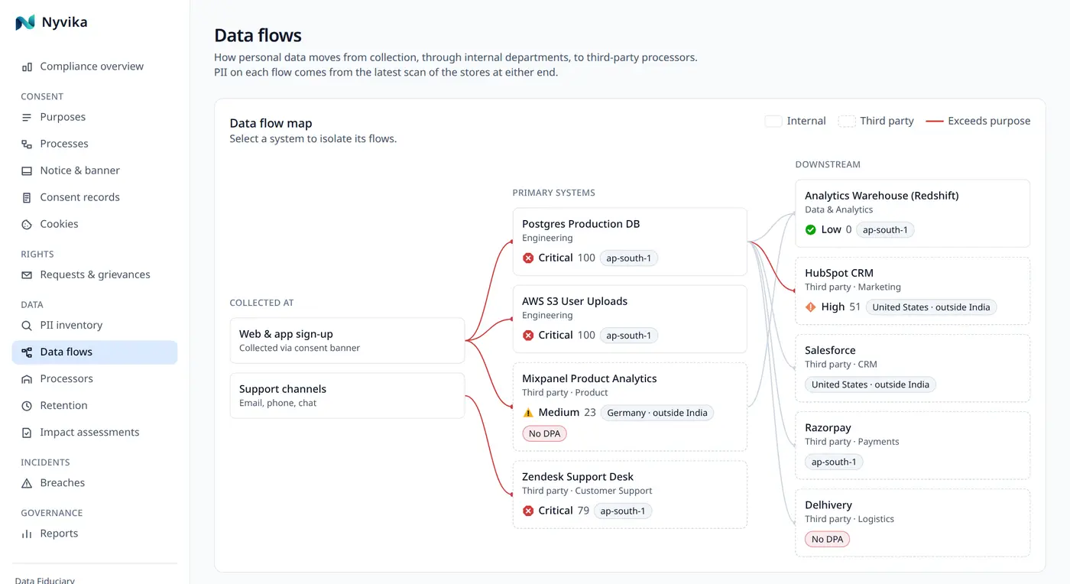The height and width of the screenshot is (584, 1070).
Task: Click the Data flow map heading
Action: 271,123
